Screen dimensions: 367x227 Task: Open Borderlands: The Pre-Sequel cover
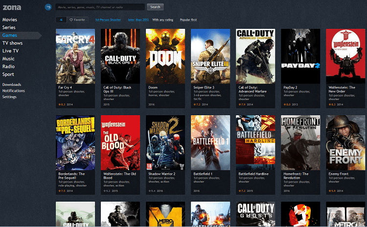coord(75,143)
